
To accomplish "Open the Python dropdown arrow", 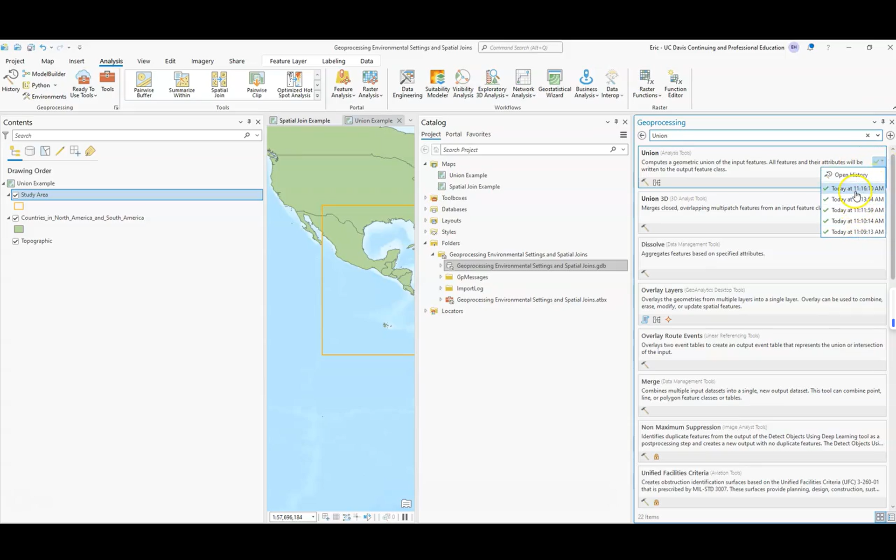I will [55, 85].
